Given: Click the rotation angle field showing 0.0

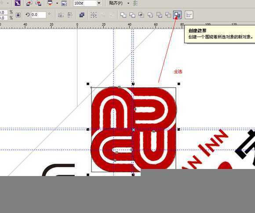Looking at the screenshot, I should pos(38,15).
